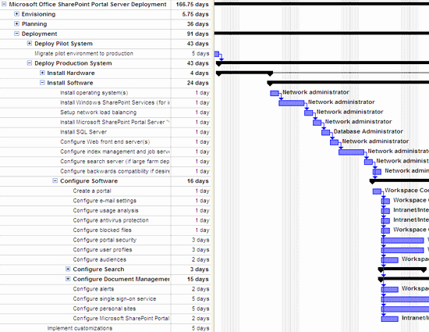The height and width of the screenshot is (332, 429).
Task: Collapse the Microsoft Office SharePoint Portal Server Deployment summary
Action: 4,4
